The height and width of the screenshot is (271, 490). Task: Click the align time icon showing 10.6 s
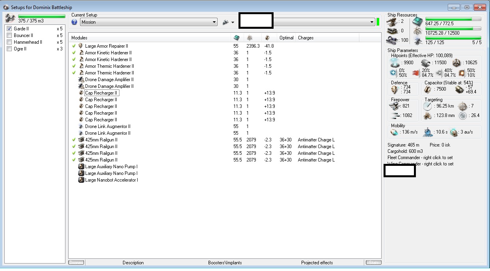(428, 132)
